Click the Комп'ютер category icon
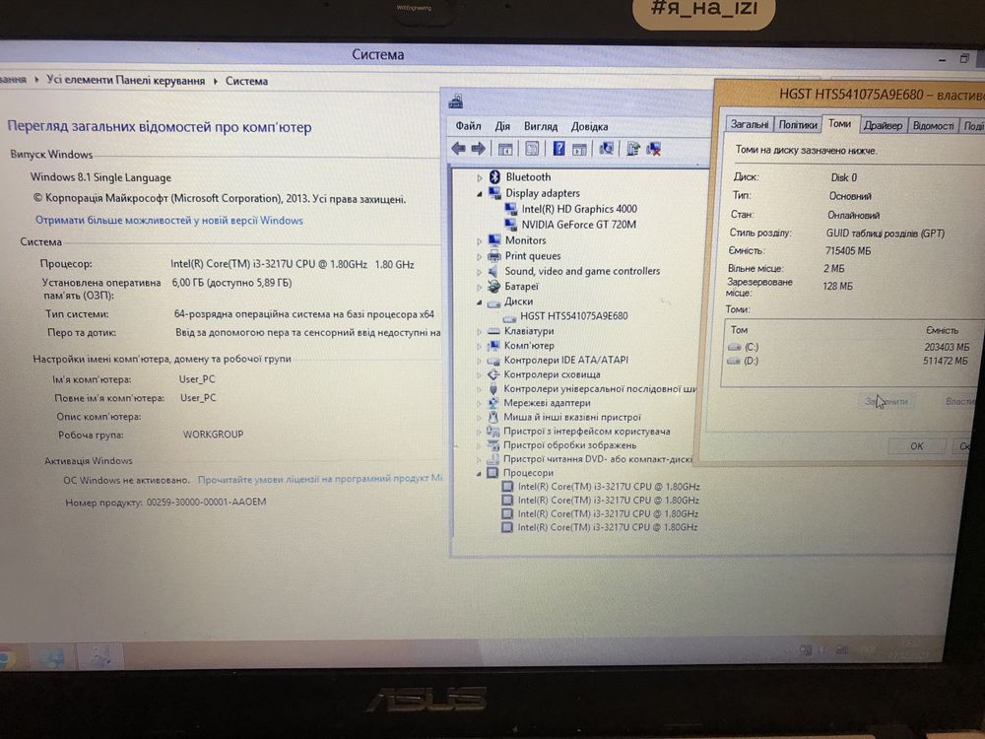Screen dimensions: 985x739 tap(493, 346)
